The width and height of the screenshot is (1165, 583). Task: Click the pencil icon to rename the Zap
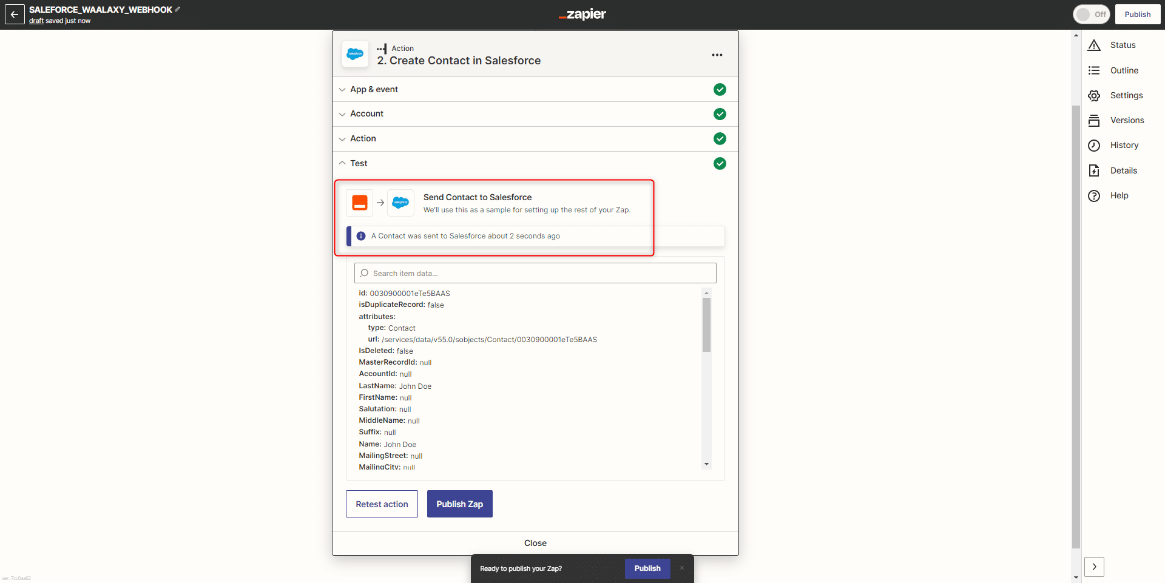177,9
